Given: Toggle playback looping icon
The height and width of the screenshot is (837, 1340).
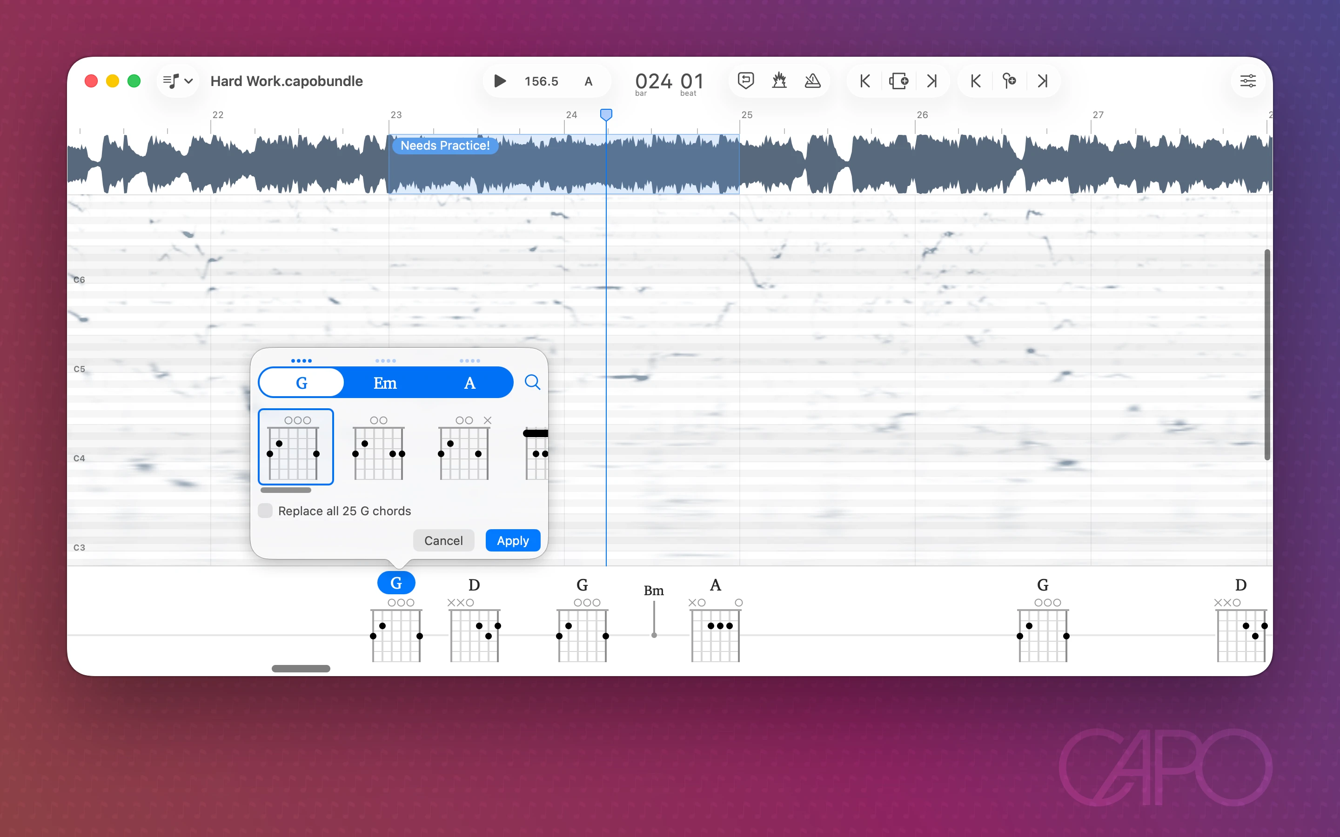Looking at the screenshot, I should (x=746, y=81).
